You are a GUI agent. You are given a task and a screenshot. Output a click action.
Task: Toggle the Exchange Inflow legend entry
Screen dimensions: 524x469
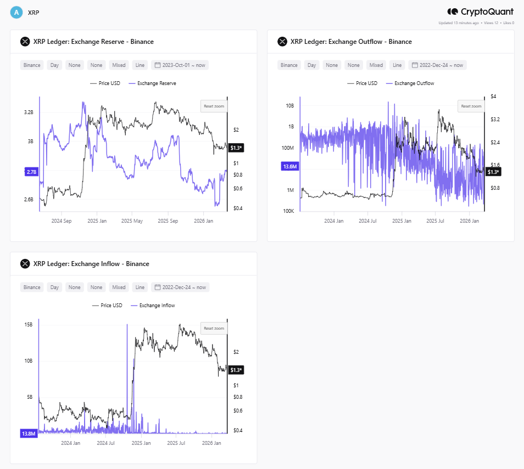coord(157,305)
